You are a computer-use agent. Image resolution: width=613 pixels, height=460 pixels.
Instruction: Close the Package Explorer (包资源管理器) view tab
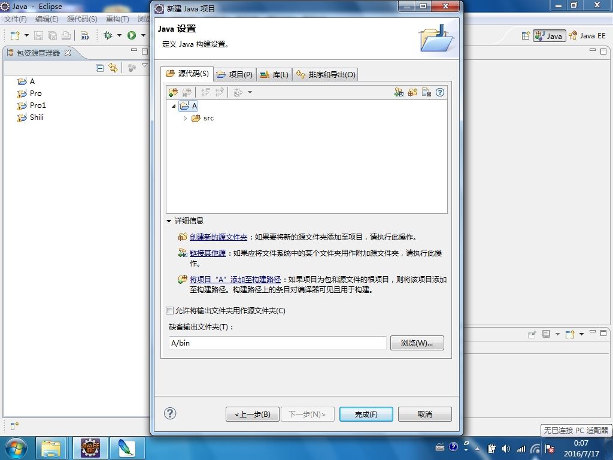point(68,53)
